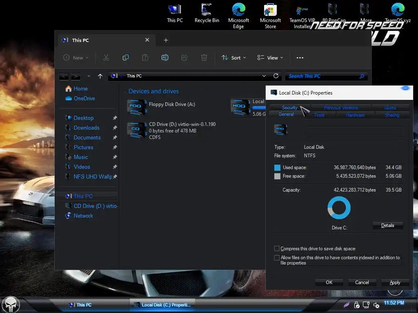Screen dimensions: 418x313
Task: Navigate forward in File Explorer
Action: click(x=76, y=76)
